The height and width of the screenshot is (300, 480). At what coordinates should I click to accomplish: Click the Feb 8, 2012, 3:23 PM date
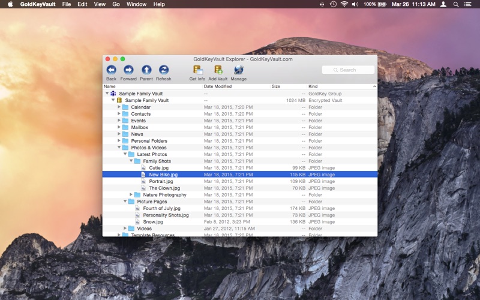227,221
